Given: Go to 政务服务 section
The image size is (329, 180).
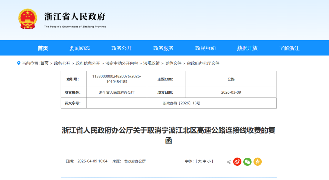Looking at the screenshot, I should 163,48.
